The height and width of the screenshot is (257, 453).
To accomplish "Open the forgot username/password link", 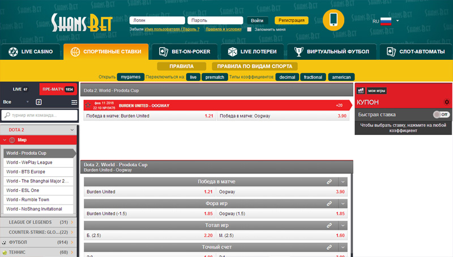I will pos(172,29).
